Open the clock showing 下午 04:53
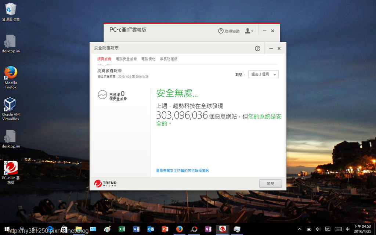This screenshot has height=235, width=376. point(362,229)
